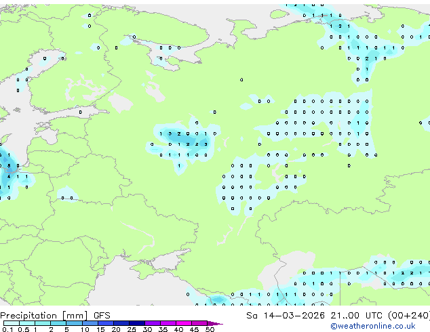
Task: Select the 10–15 mm legend color swatch
Action: pyautogui.click(x=90, y=323)
